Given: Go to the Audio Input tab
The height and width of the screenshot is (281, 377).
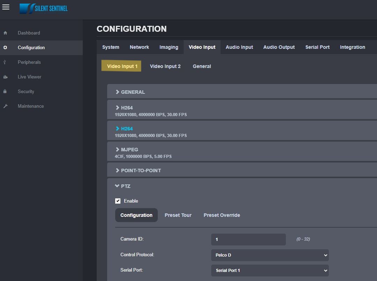Looking at the screenshot, I should point(239,47).
